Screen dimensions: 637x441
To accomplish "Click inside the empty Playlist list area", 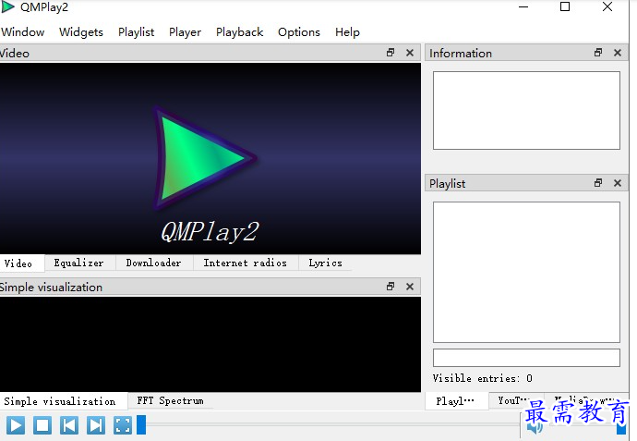I will [526, 272].
